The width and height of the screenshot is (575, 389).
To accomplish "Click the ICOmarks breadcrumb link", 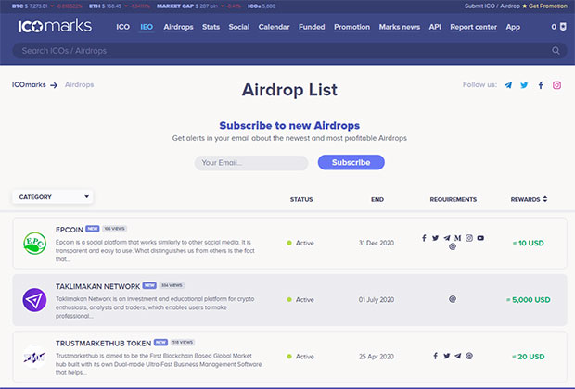I will pos(29,84).
